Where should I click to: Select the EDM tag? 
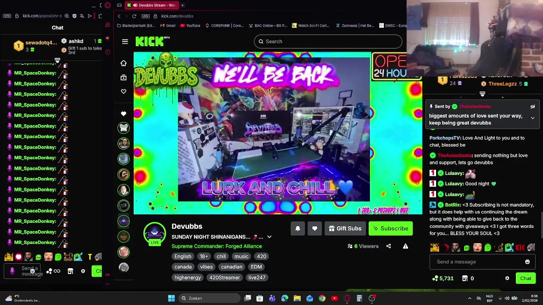tap(256, 267)
